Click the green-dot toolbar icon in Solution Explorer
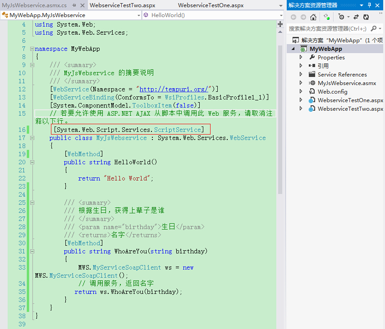385x329 pixels. click(x=326, y=17)
